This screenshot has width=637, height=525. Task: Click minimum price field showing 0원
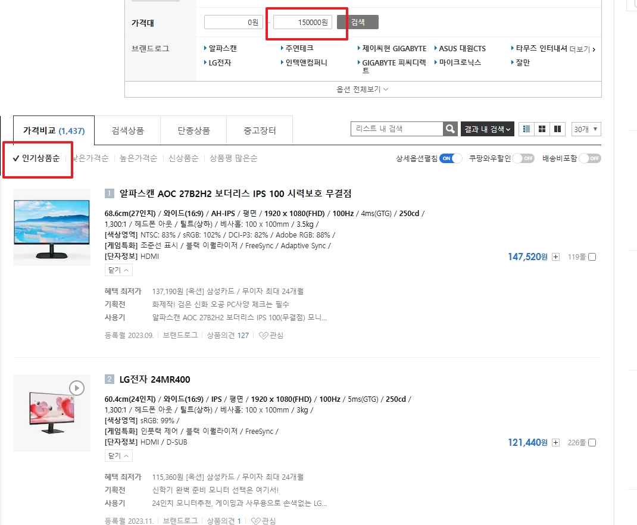point(233,22)
